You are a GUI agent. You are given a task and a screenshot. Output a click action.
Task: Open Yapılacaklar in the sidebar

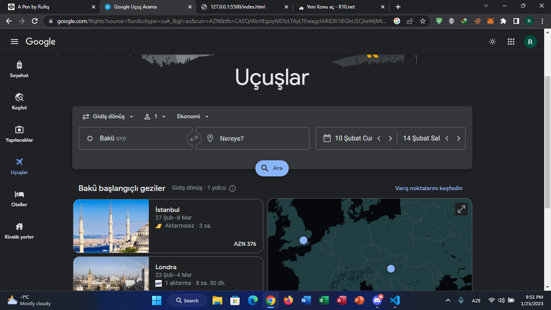click(x=19, y=134)
